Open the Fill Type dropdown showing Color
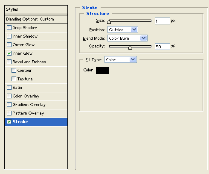 pos(121,59)
